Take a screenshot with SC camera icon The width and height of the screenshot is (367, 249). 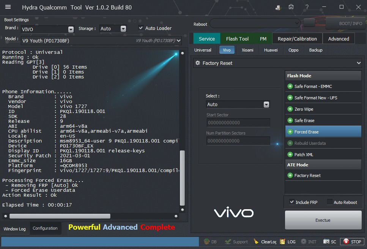coord(330,242)
